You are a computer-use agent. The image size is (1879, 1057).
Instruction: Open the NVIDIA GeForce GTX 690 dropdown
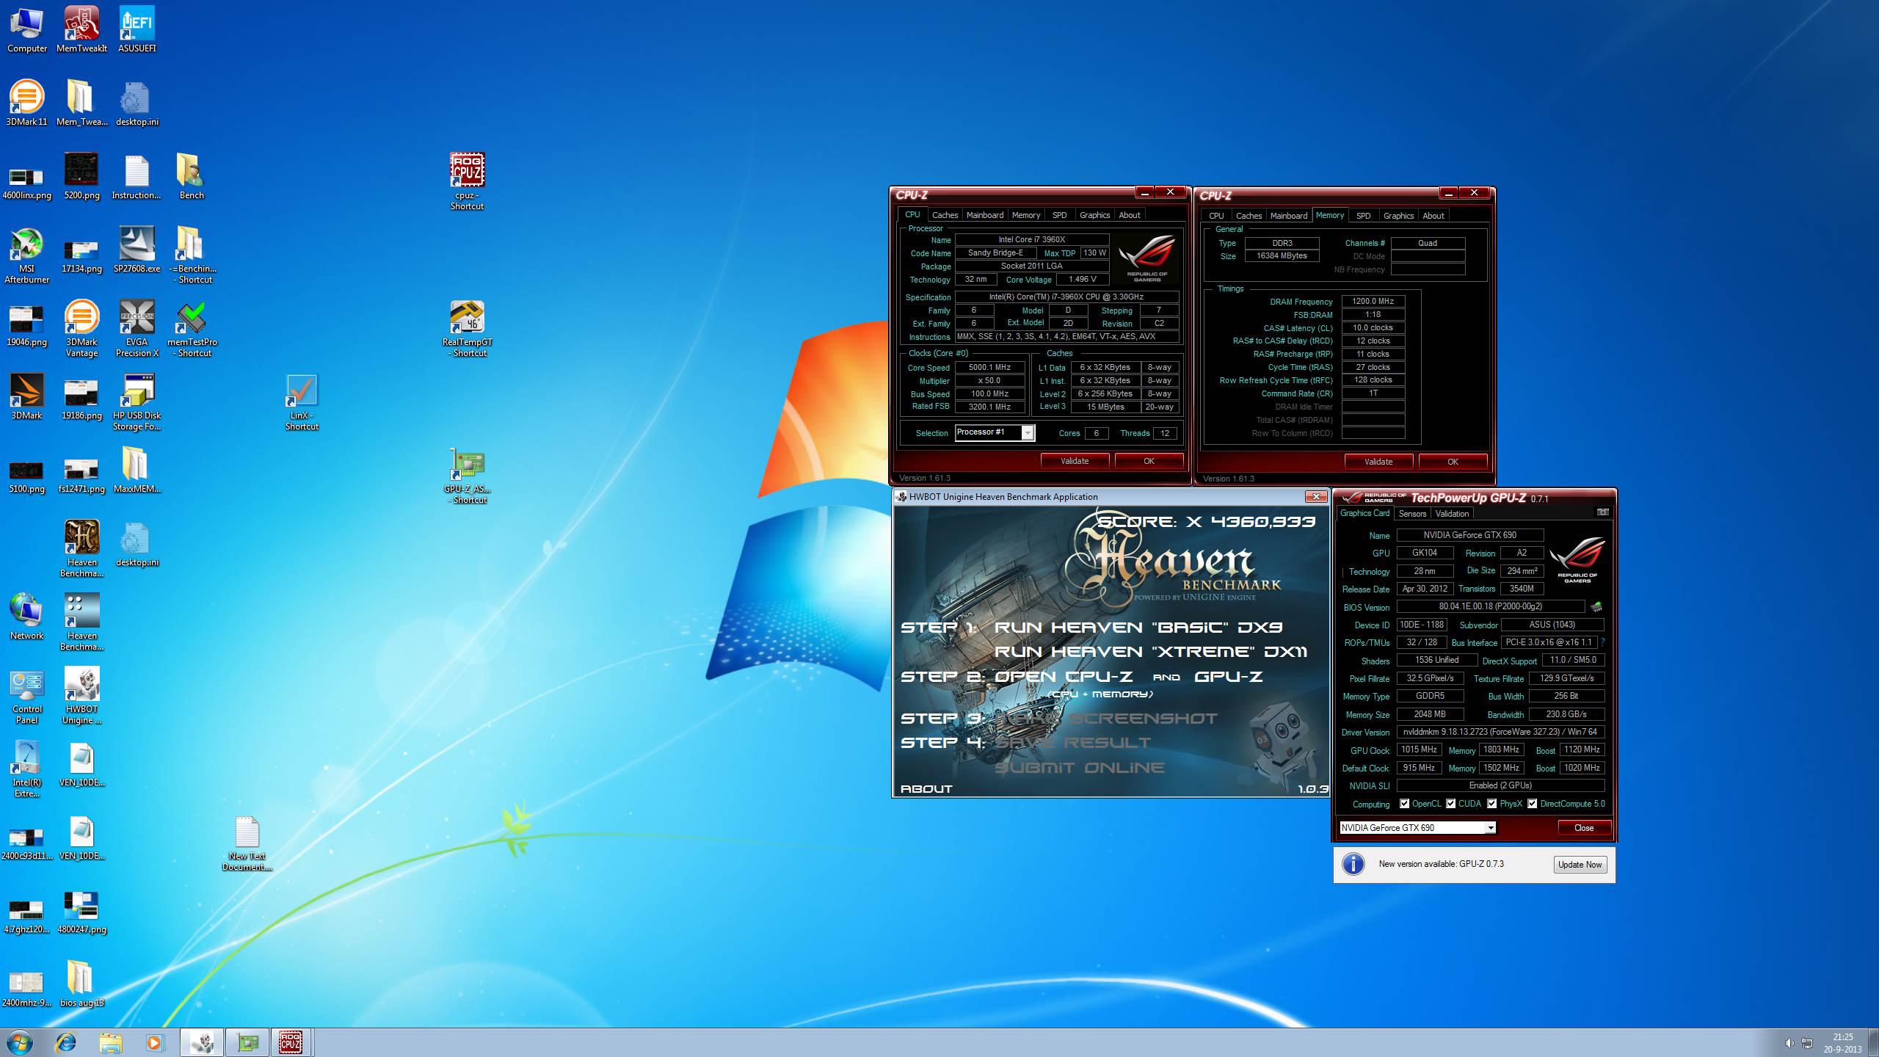(x=1490, y=828)
